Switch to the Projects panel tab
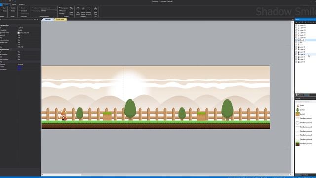 tap(300, 95)
